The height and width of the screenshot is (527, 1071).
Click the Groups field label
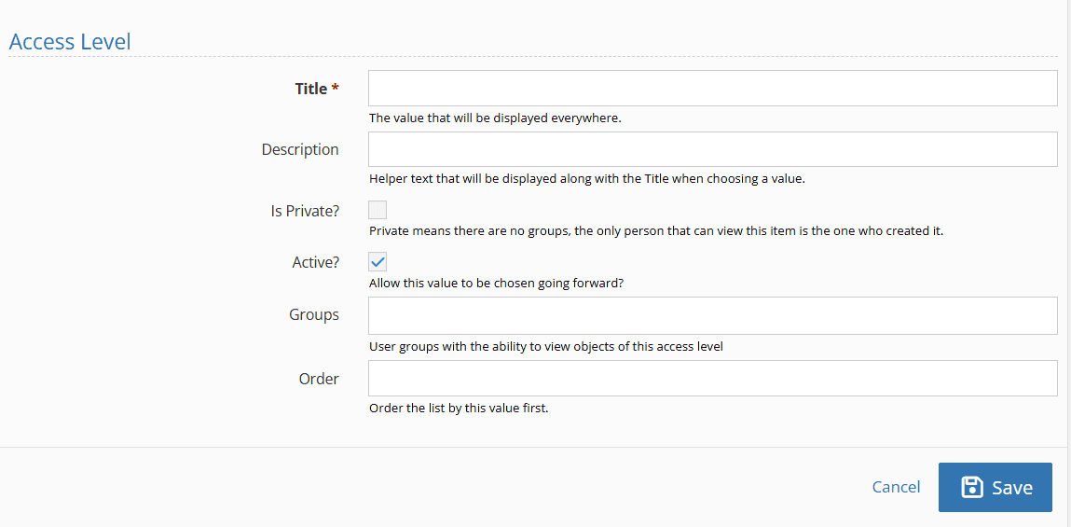point(314,314)
